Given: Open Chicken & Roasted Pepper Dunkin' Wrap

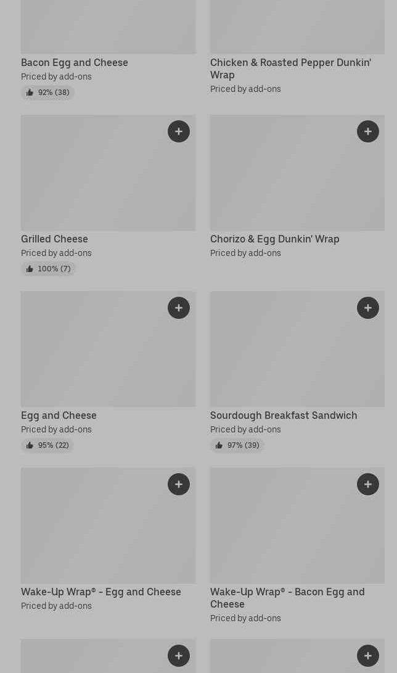Looking at the screenshot, I should [x=290, y=68].
